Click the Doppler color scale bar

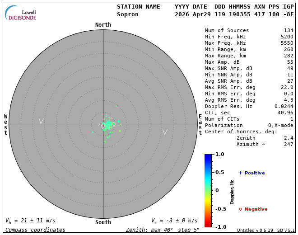208,190
